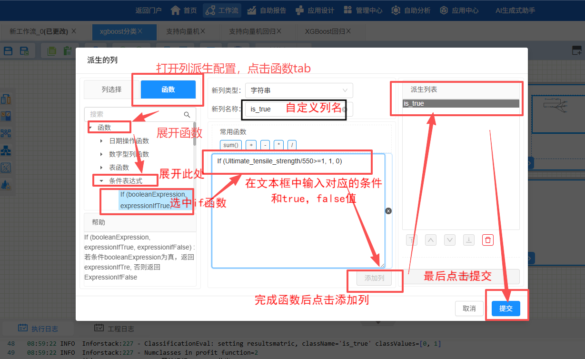Screen dimensions: 585x359
Task: 插入常用函数 sum()
Action: [230, 145]
